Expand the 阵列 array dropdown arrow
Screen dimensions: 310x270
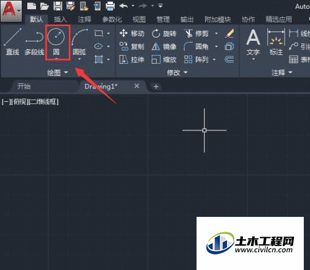point(215,60)
